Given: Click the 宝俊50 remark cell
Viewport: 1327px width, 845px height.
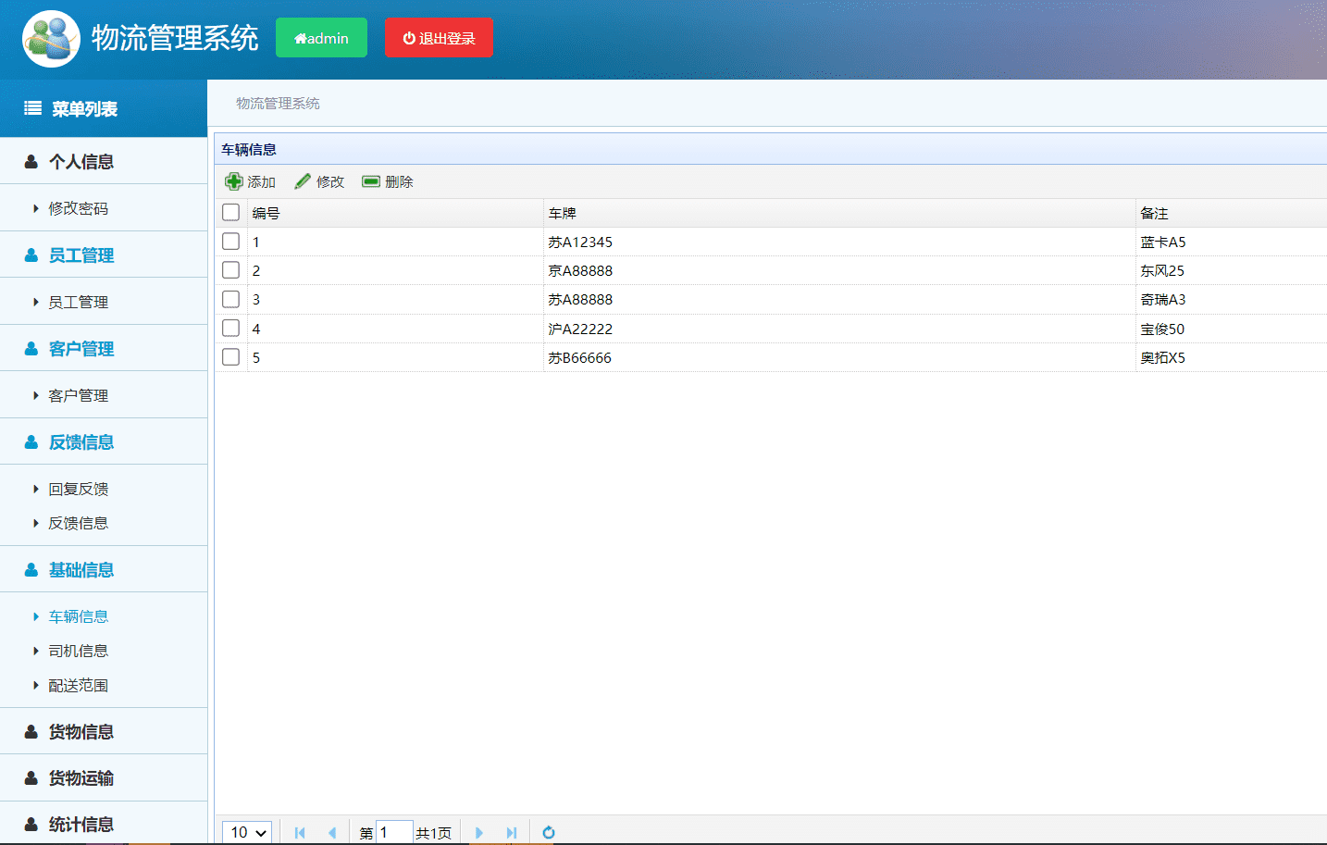Looking at the screenshot, I should 1232,329.
